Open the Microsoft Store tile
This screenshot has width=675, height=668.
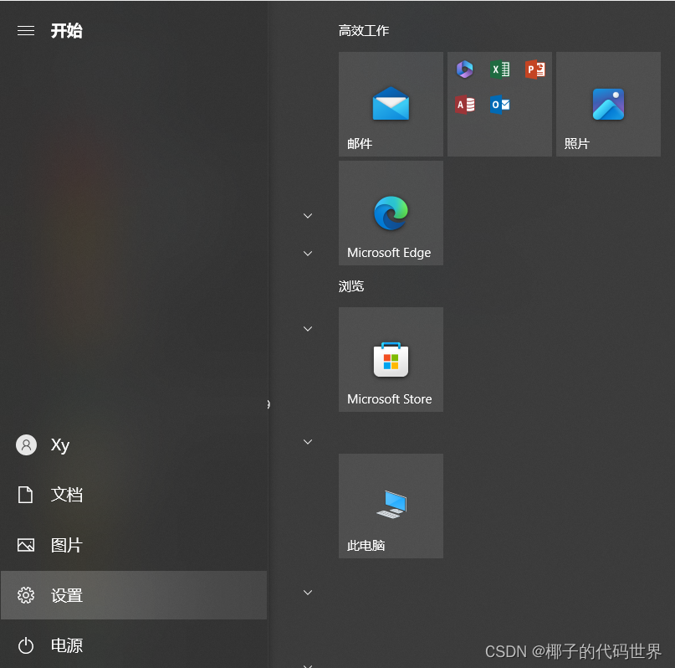pyautogui.click(x=391, y=360)
